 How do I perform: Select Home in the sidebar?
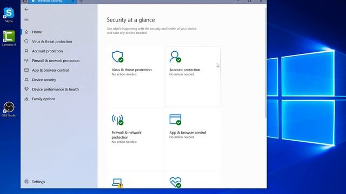click(37, 32)
